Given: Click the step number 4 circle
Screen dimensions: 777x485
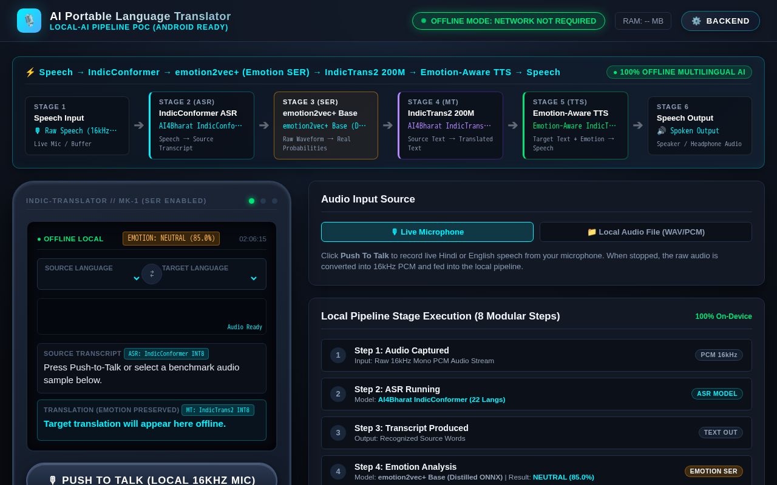Looking at the screenshot, I should [x=338, y=472].
